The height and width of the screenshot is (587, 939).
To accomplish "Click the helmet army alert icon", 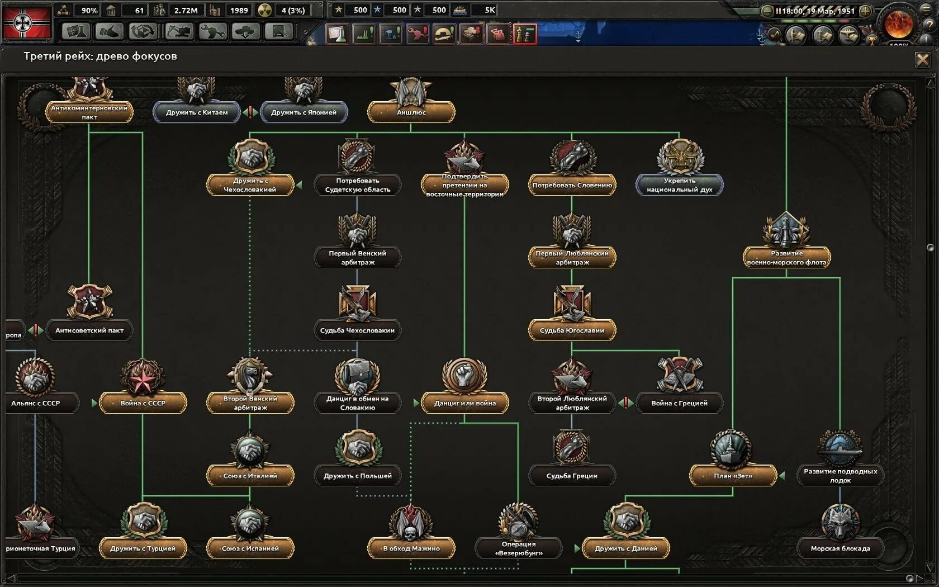I will 444,34.
